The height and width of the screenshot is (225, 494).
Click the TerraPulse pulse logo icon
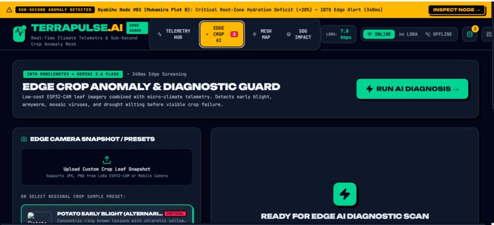20,33
